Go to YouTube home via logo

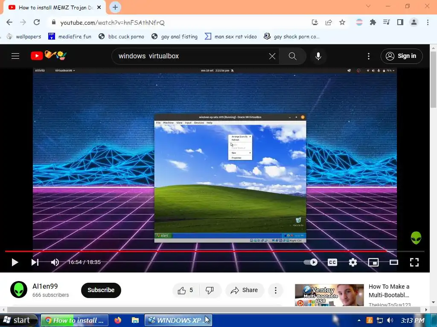(49, 55)
